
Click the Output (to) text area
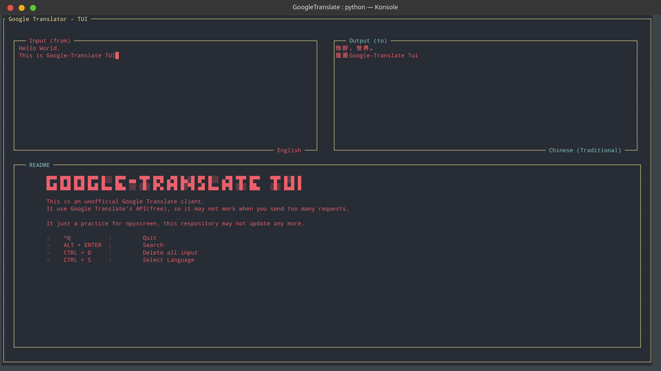(x=485, y=100)
